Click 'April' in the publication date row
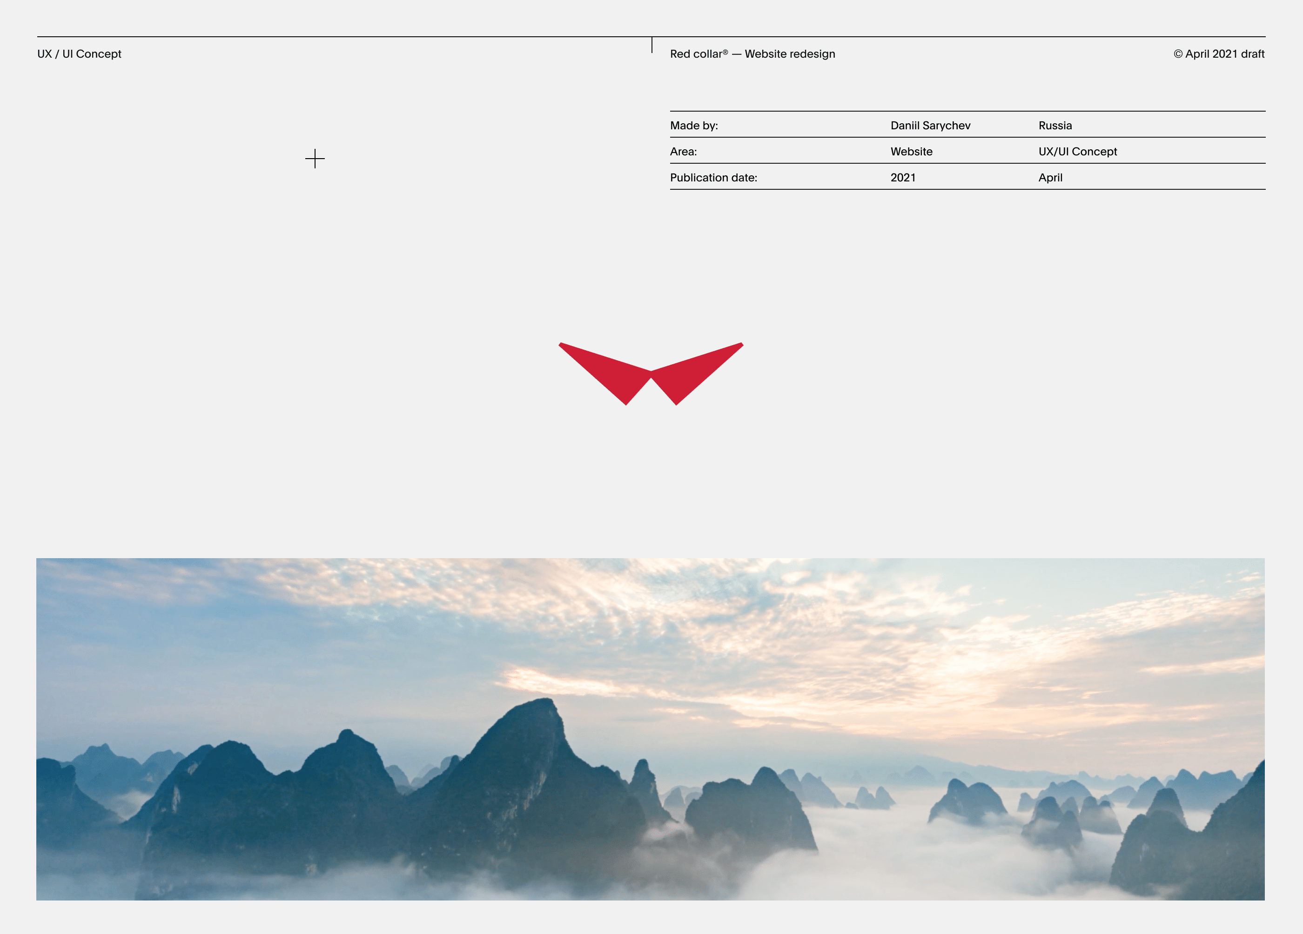The height and width of the screenshot is (934, 1303). (1050, 178)
